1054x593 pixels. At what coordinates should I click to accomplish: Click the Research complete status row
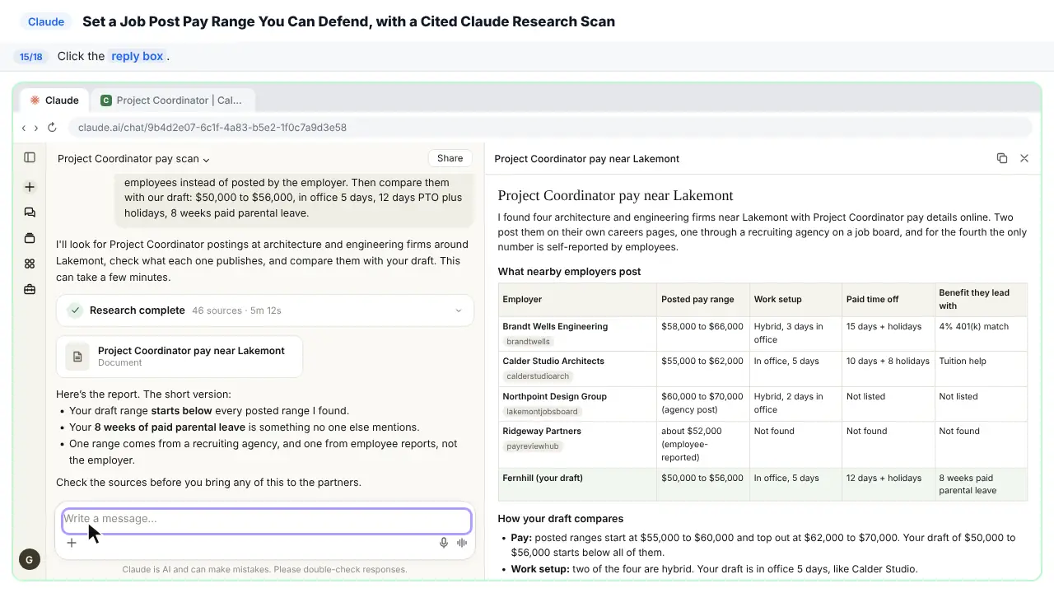[x=265, y=311]
